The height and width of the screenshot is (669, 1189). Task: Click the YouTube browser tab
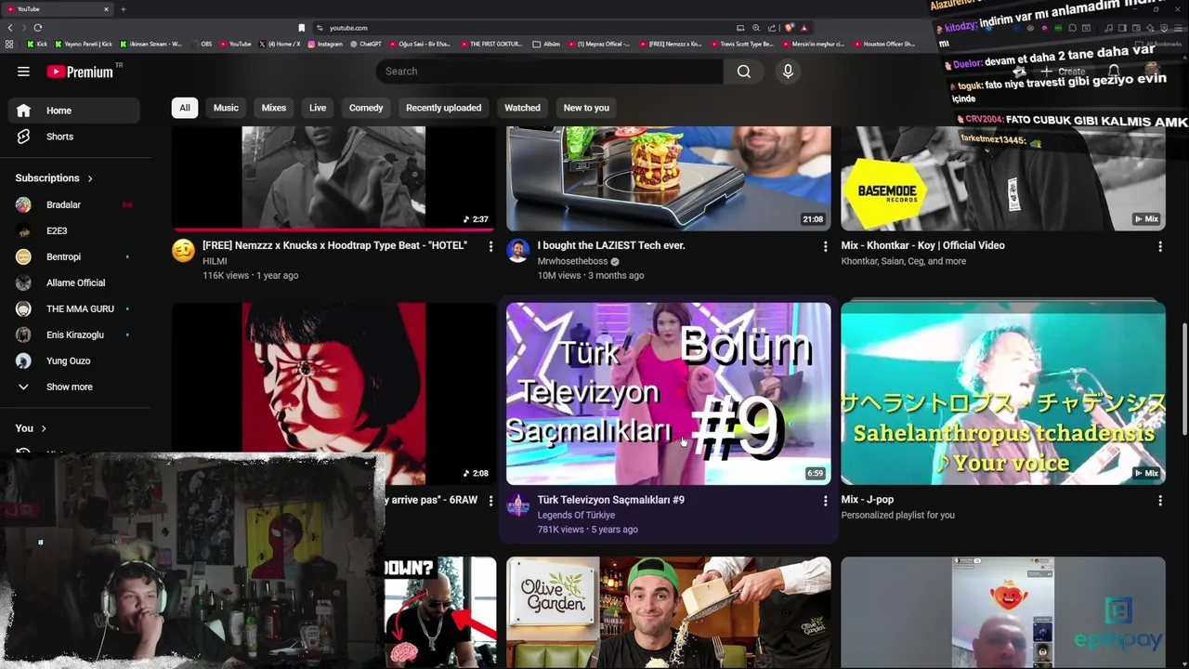tap(58, 9)
